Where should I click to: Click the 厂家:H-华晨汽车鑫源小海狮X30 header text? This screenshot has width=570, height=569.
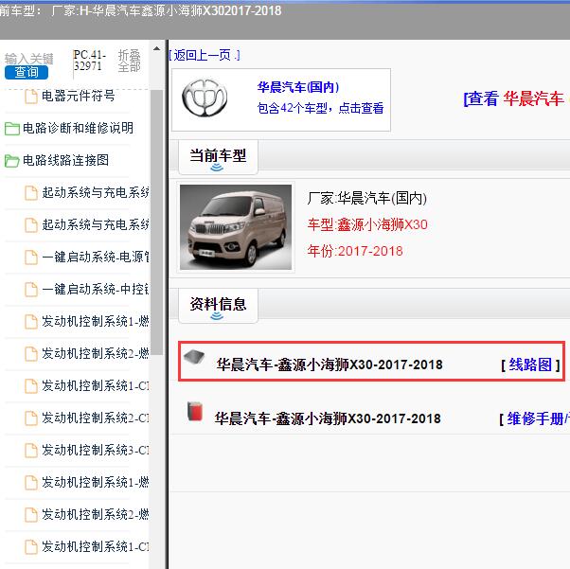click(x=166, y=10)
